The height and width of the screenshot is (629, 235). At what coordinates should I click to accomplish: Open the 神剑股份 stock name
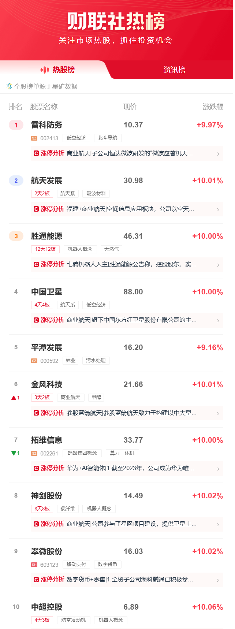(46, 496)
